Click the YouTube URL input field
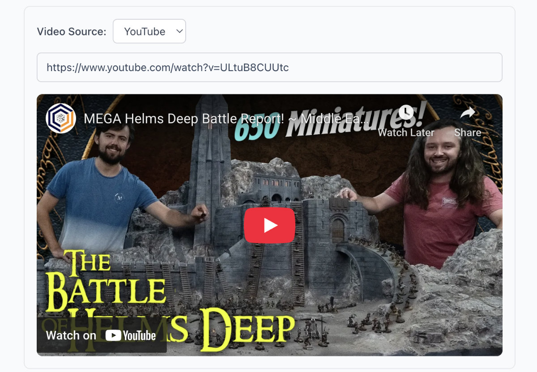Screen dimensions: 537x372 [269, 68]
